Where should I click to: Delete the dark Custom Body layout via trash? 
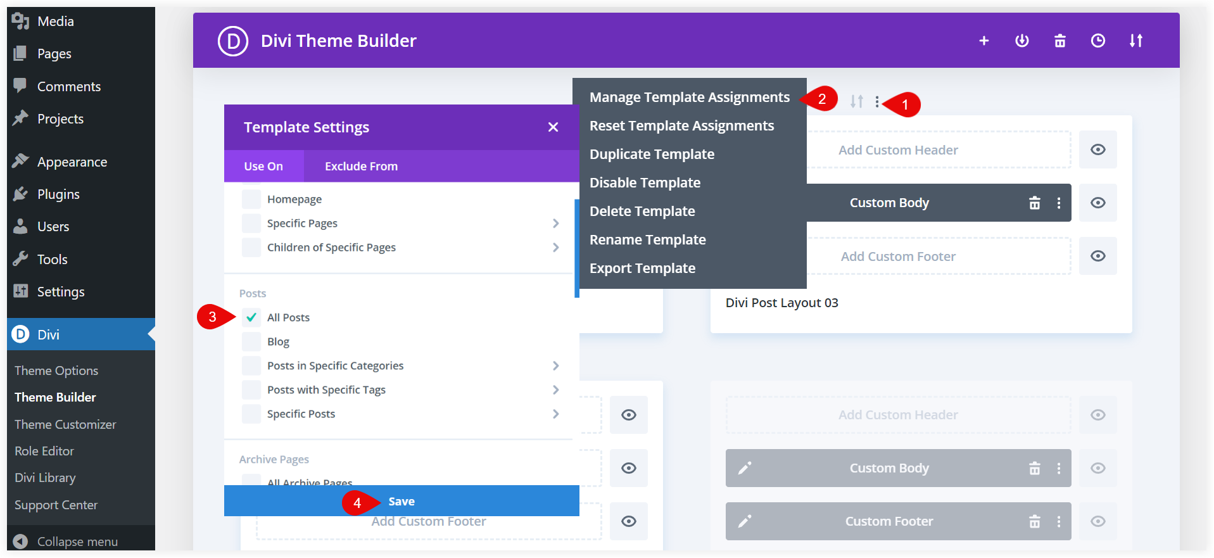point(1034,203)
